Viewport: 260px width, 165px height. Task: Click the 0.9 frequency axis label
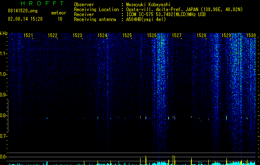[x=3, y=95]
